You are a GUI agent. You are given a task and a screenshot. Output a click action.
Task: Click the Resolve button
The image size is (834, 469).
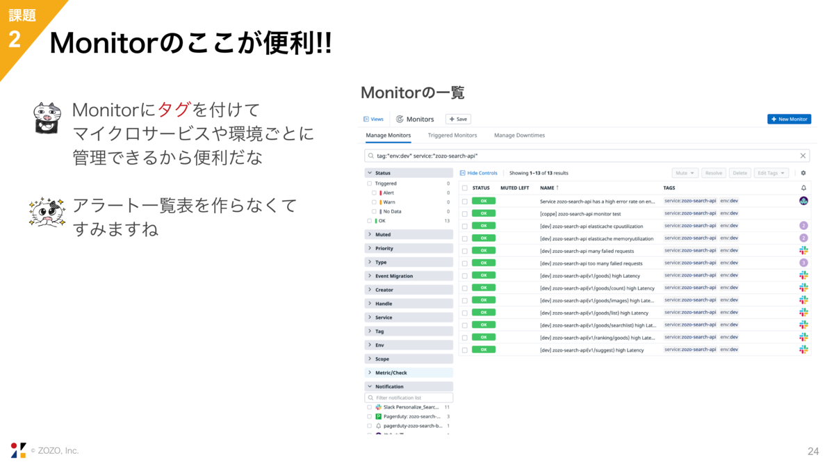tap(714, 173)
